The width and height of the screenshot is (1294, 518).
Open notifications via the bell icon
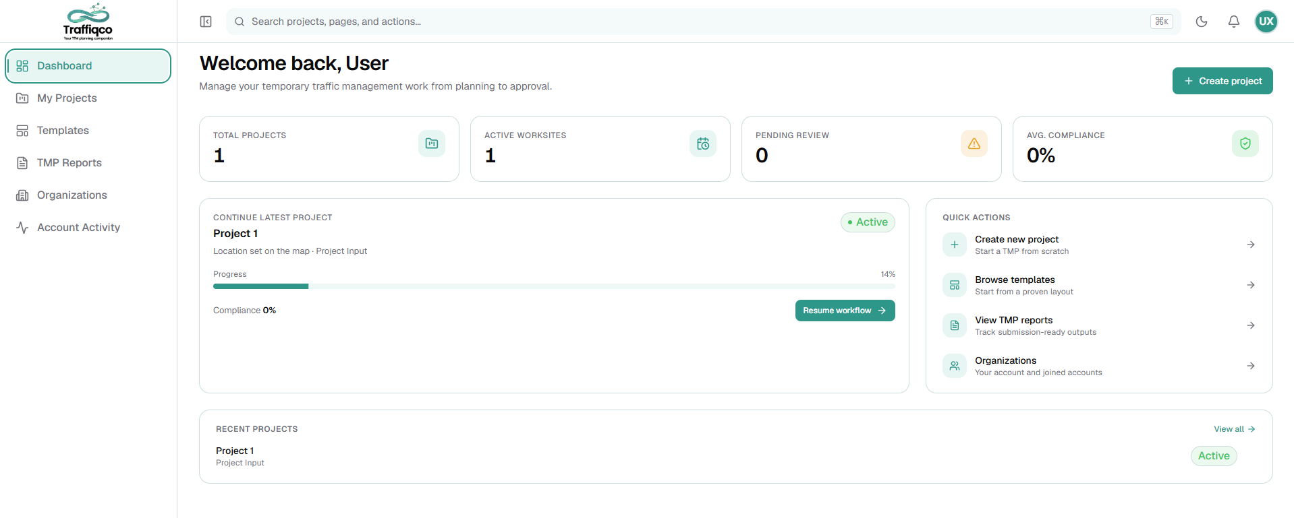[1234, 22]
